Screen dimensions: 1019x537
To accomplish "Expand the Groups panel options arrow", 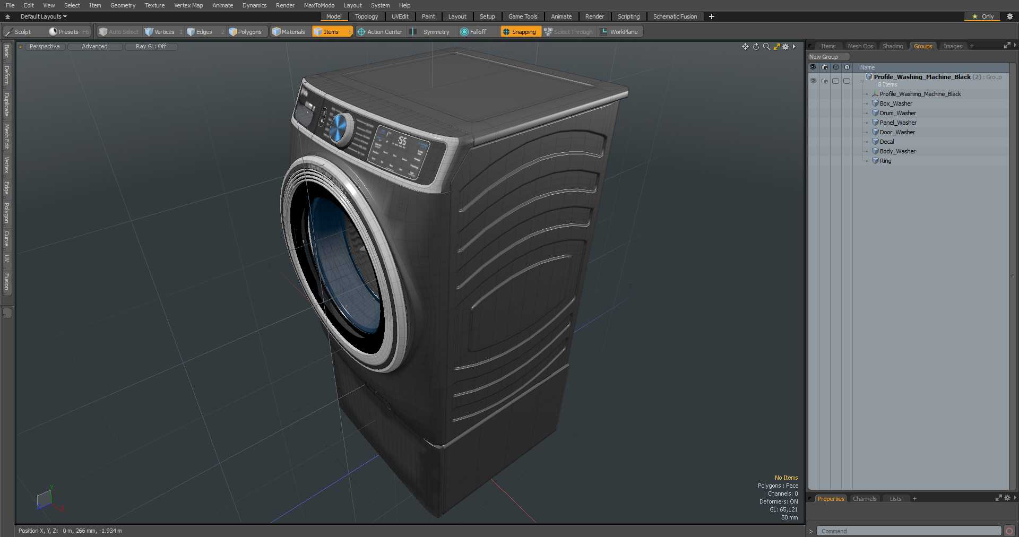I will tap(1015, 46).
